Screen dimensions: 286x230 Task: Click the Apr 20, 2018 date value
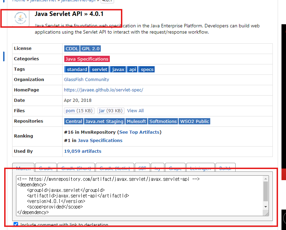pos(78,100)
